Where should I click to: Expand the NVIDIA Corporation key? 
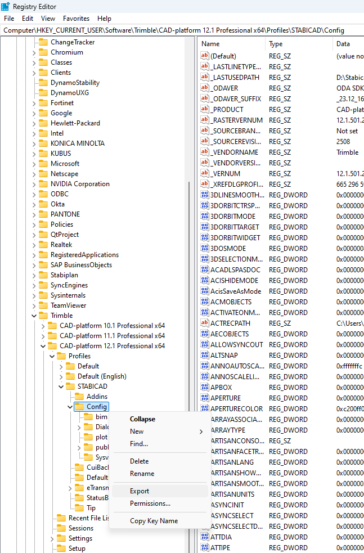click(x=34, y=184)
